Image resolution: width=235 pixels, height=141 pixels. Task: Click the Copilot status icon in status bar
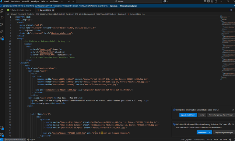coord(230,140)
